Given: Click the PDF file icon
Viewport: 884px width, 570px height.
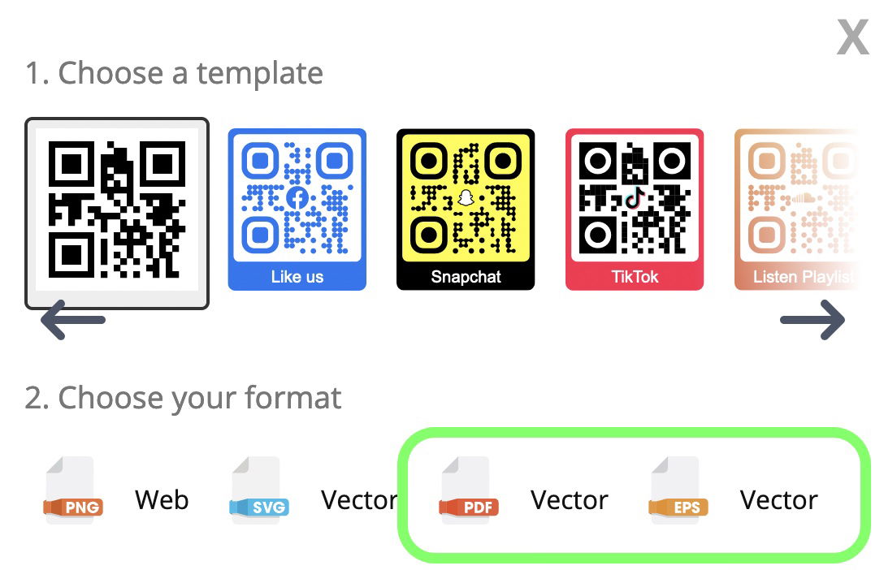Looking at the screenshot, I should pos(469,490).
